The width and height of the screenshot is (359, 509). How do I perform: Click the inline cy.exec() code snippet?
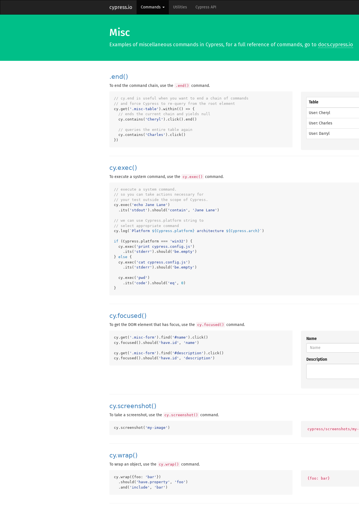click(x=193, y=177)
